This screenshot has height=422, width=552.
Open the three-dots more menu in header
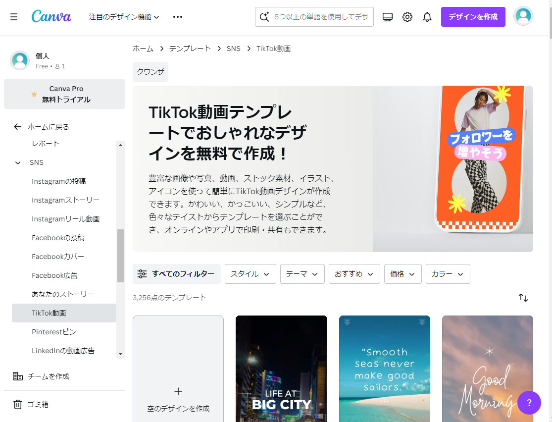(x=178, y=17)
